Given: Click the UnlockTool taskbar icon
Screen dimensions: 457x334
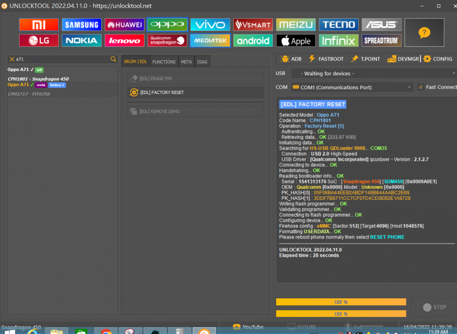Looking at the screenshot, I should coord(204,331).
